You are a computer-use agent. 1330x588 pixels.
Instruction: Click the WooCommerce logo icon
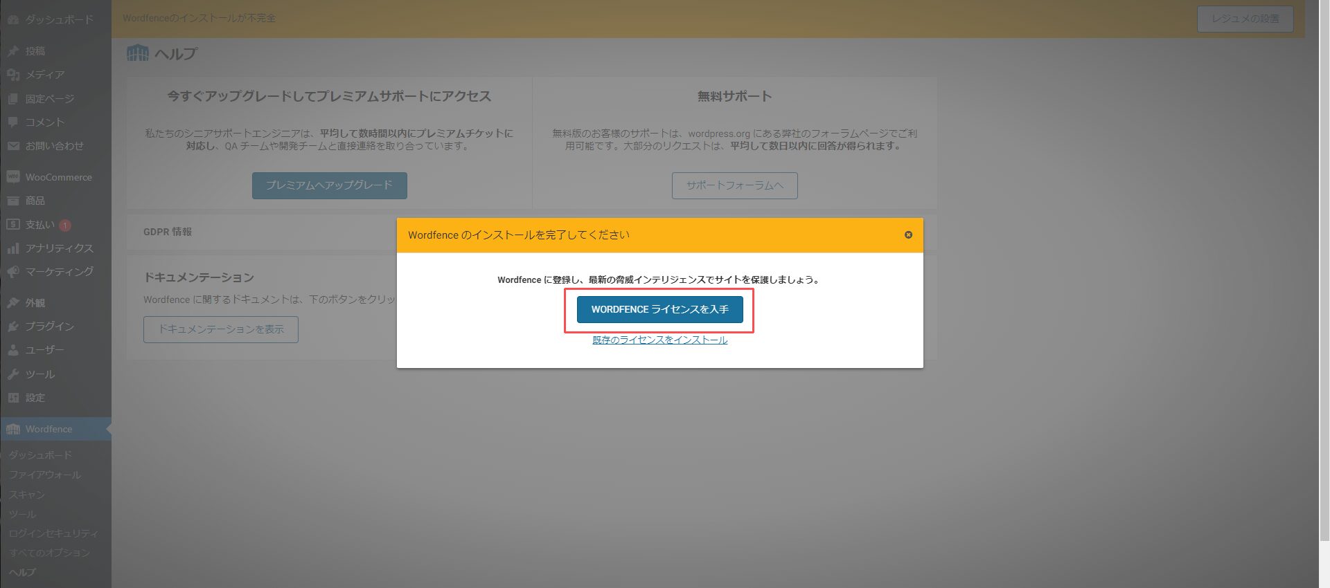tap(12, 177)
